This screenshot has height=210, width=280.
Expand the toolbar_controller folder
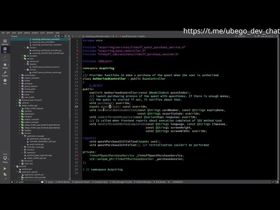coord(19,119)
